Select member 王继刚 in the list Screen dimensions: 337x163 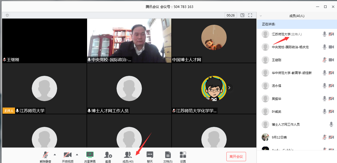coord(297,60)
